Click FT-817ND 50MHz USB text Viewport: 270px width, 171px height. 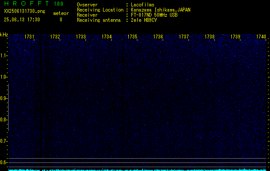point(154,15)
